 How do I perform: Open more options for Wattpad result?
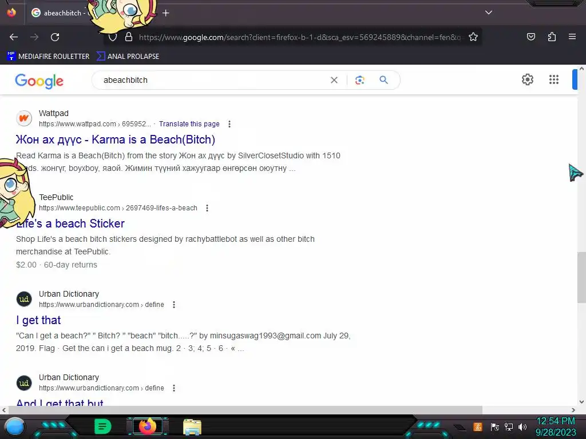tap(229, 124)
